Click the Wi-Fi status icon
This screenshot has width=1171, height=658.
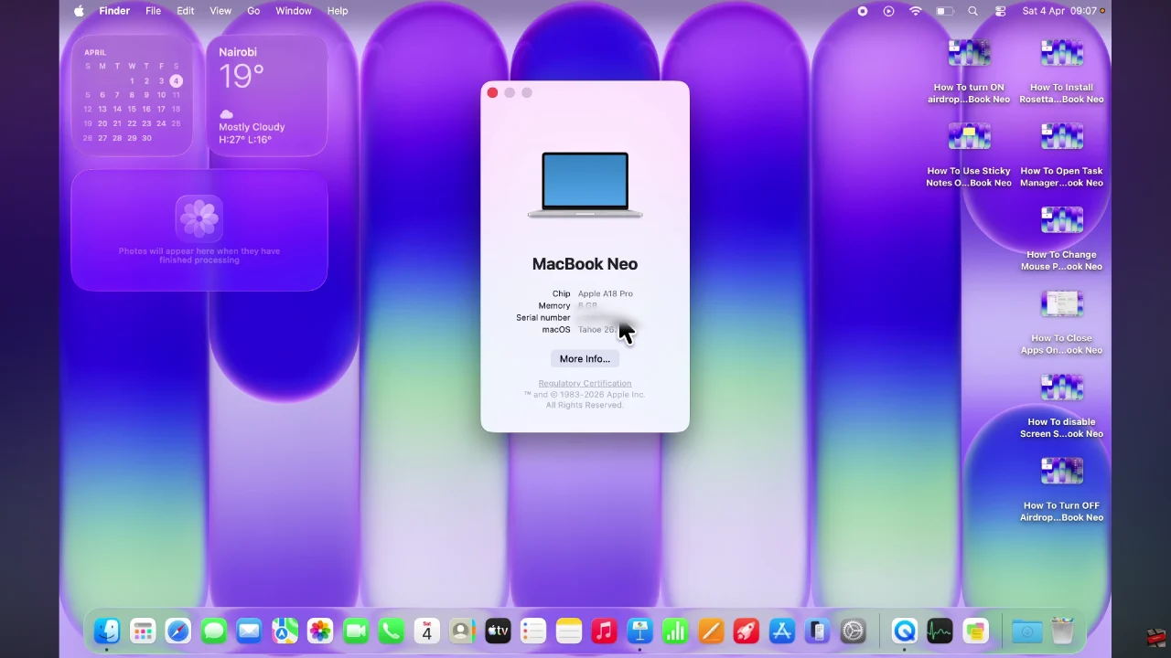(x=916, y=11)
